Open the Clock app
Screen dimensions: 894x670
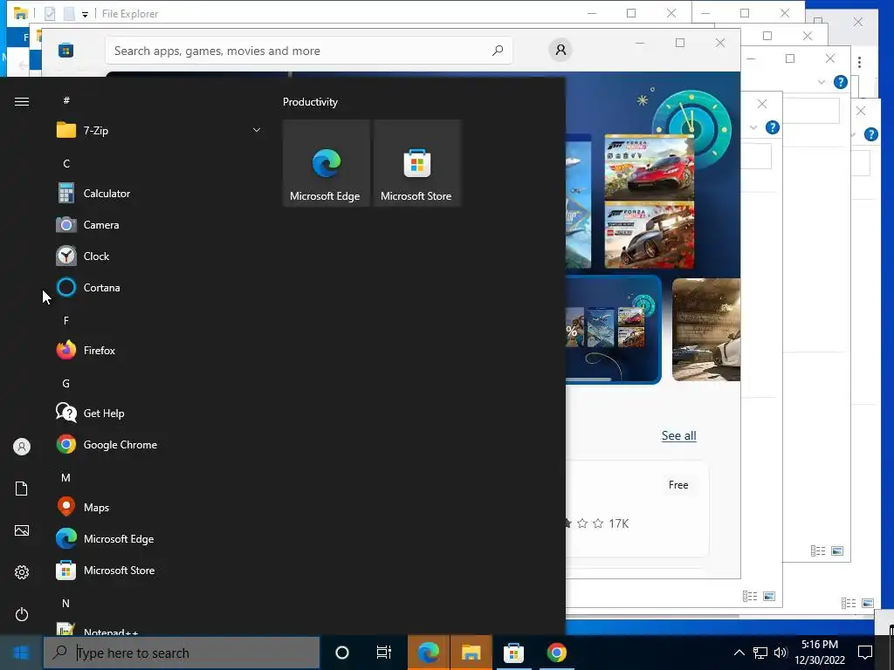(159, 256)
